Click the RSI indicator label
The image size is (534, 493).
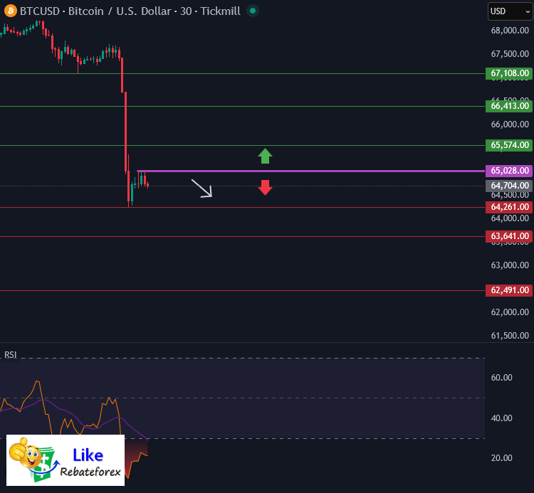coord(10,355)
